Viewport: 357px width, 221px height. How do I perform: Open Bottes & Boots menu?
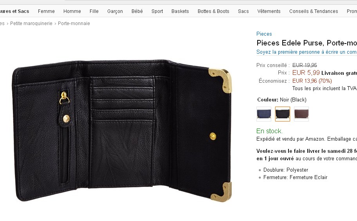click(213, 11)
